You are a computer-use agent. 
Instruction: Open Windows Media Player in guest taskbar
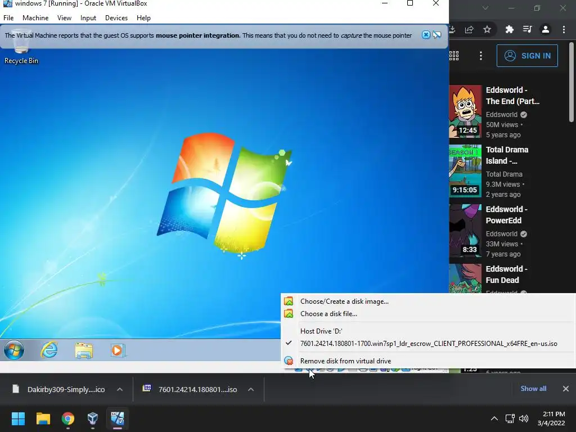118,350
